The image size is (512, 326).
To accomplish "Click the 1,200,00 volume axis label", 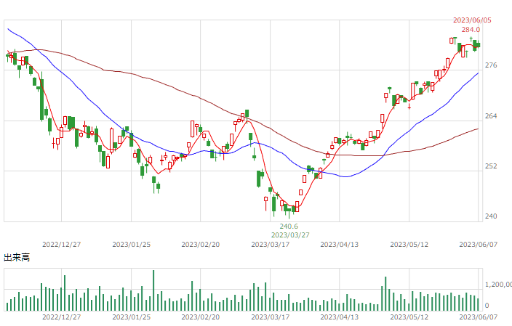I will click(498, 285).
